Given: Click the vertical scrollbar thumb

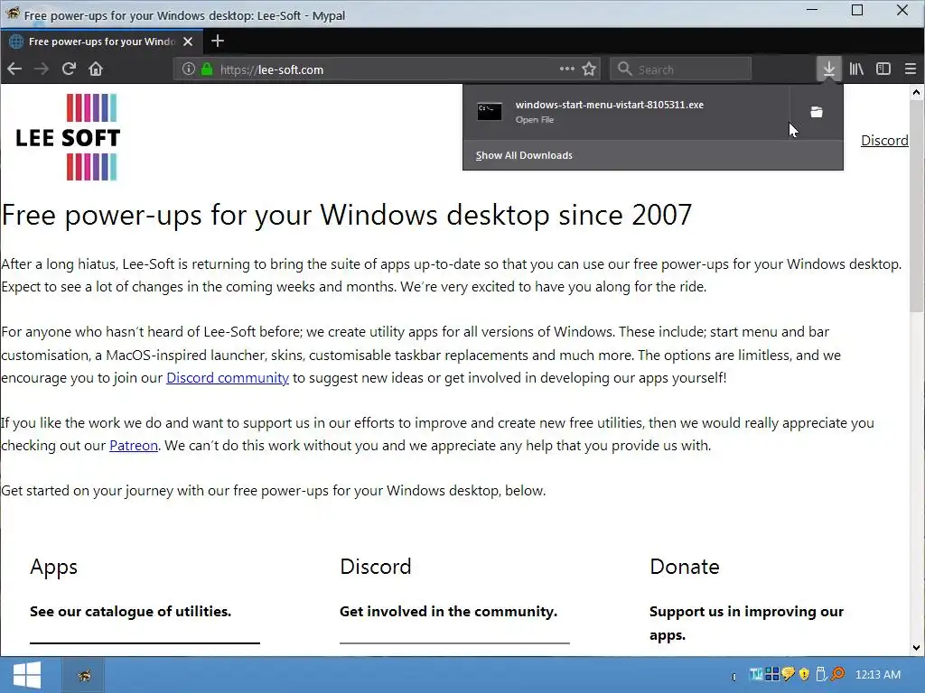Looking at the screenshot, I should tap(916, 207).
